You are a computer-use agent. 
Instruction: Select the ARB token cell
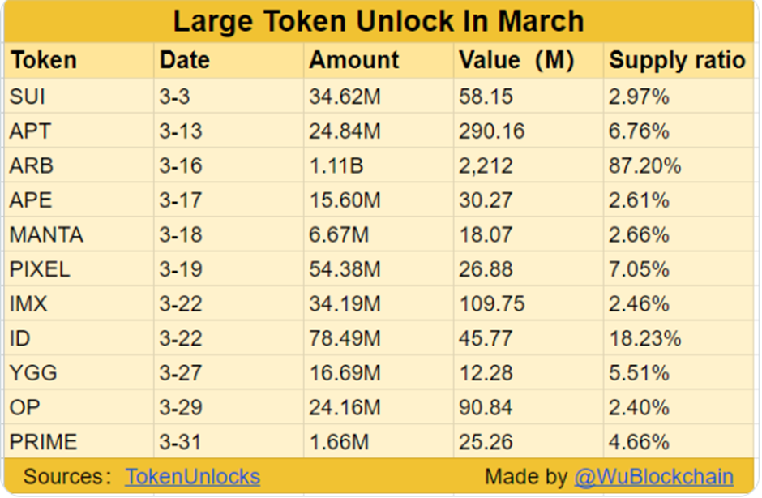point(32,165)
